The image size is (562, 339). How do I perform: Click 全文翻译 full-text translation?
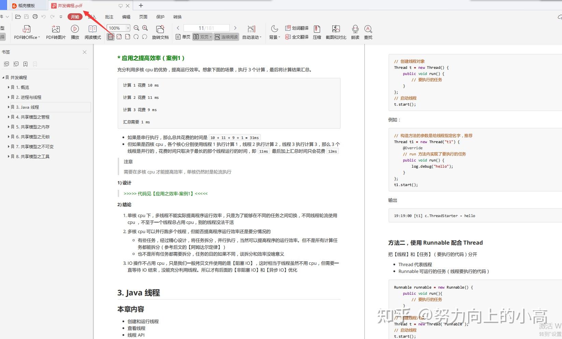[297, 37]
